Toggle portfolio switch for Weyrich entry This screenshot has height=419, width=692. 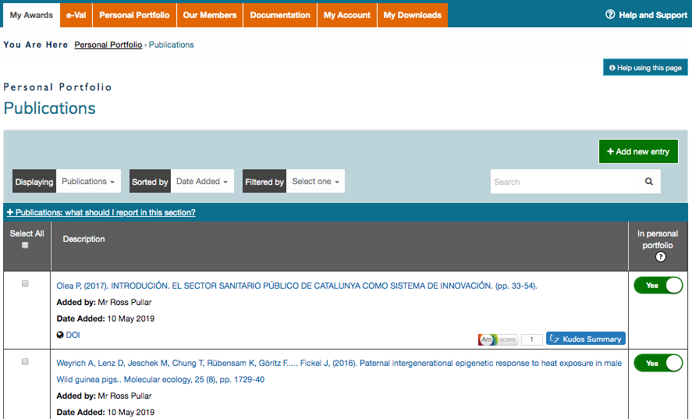click(658, 364)
